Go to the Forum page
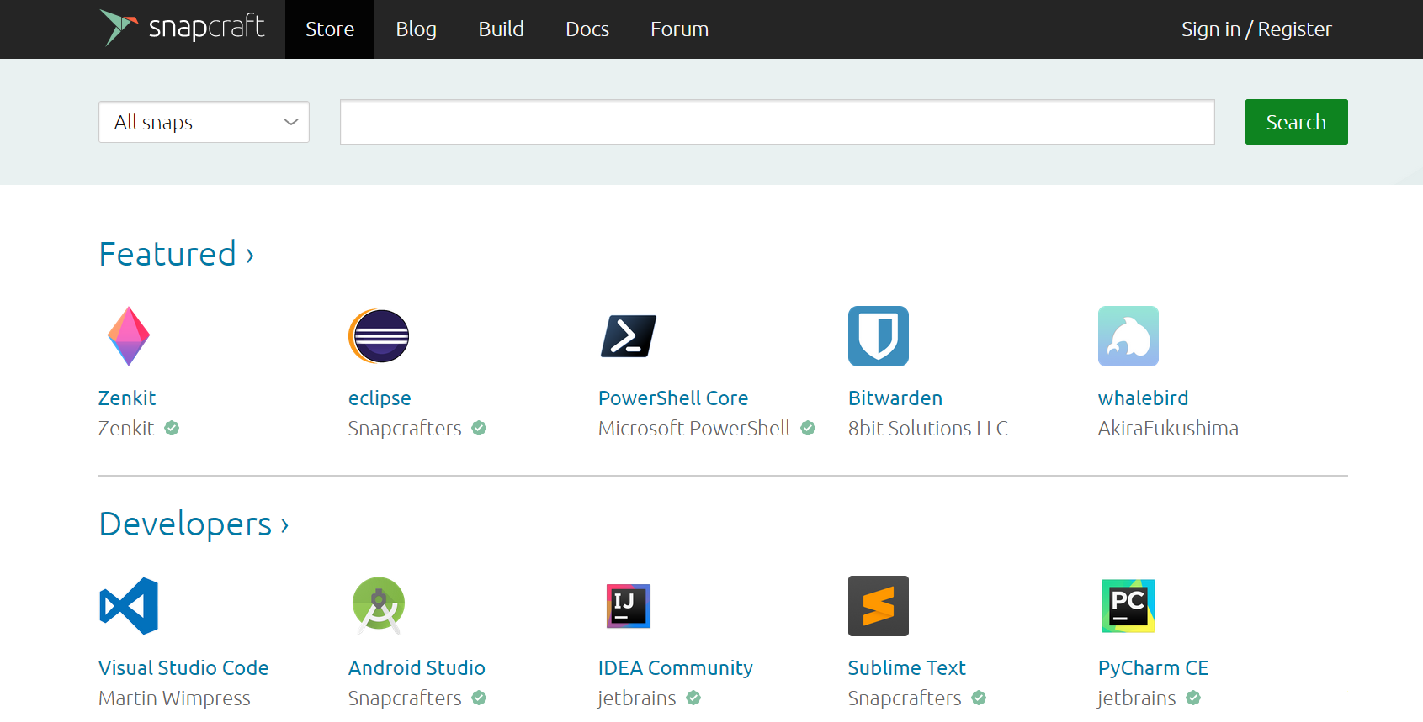The height and width of the screenshot is (722, 1423). point(679,29)
